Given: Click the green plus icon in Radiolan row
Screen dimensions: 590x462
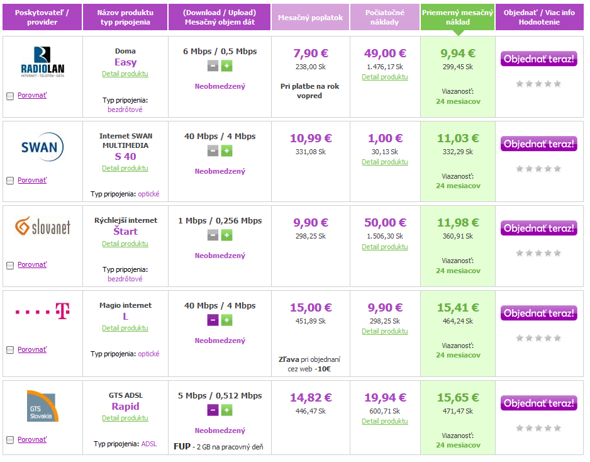Looking at the screenshot, I should click(226, 66).
